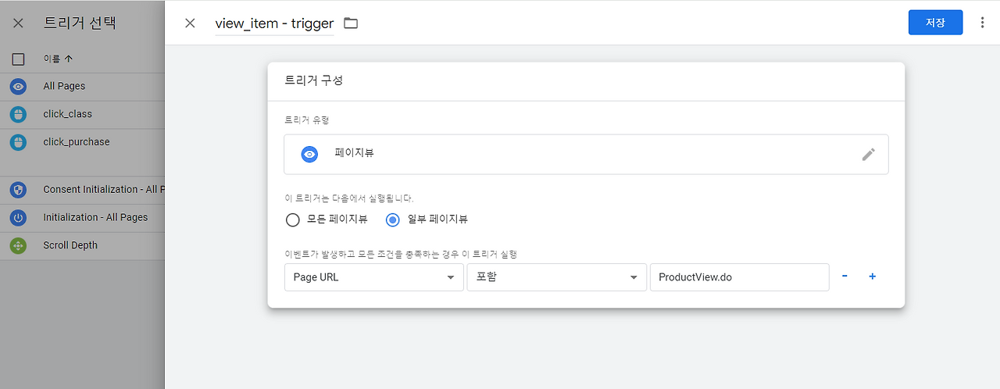
Task: Edit trigger type with the pencil icon
Action: click(869, 154)
